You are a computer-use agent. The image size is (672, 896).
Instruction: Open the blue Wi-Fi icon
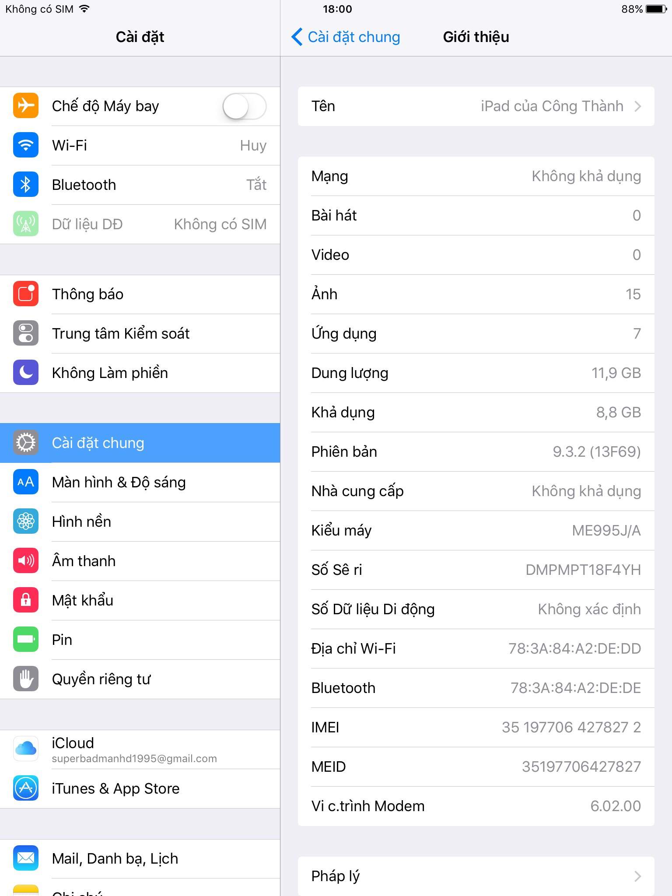click(26, 145)
